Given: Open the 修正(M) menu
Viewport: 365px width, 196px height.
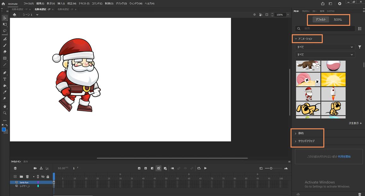Looking at the screenshot, I should [x=72, y=3].
